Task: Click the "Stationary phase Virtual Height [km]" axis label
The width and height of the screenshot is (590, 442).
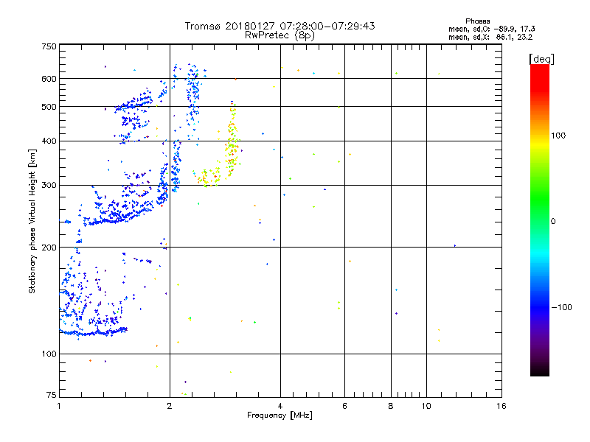Action: click(x=32, y=222)
